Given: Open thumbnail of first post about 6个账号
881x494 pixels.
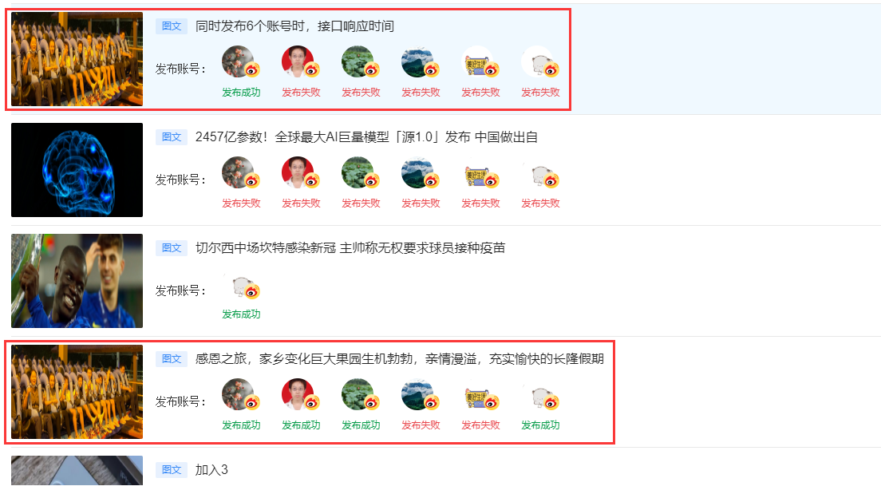Looking at the screenshot, I should point(77,59).
